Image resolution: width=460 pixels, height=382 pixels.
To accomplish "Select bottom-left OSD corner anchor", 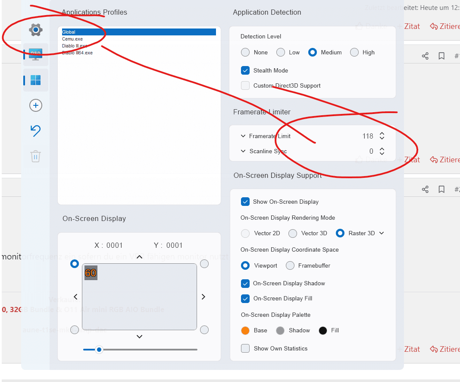I will tap(75, 330).
